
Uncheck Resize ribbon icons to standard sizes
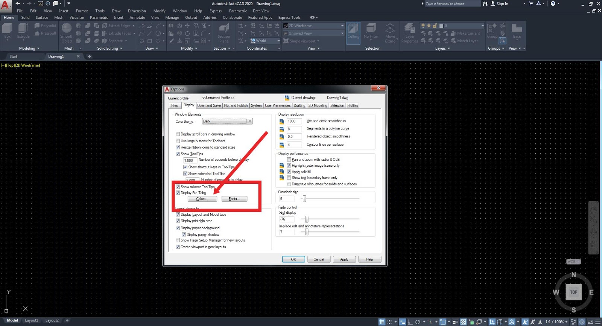(178, 147)
